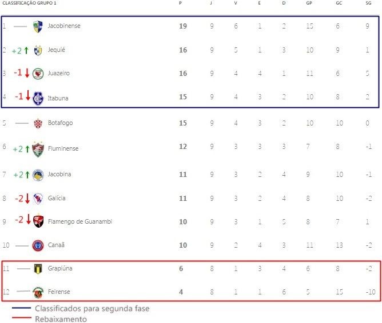382x323 pixels.
Task: Click the Fluminense shield crest
Action: (x=38, y=149)
